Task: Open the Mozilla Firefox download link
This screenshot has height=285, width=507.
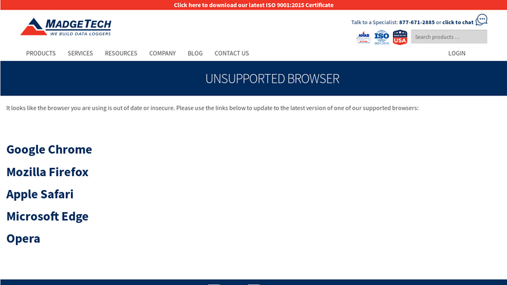Action: click(47, 172)
